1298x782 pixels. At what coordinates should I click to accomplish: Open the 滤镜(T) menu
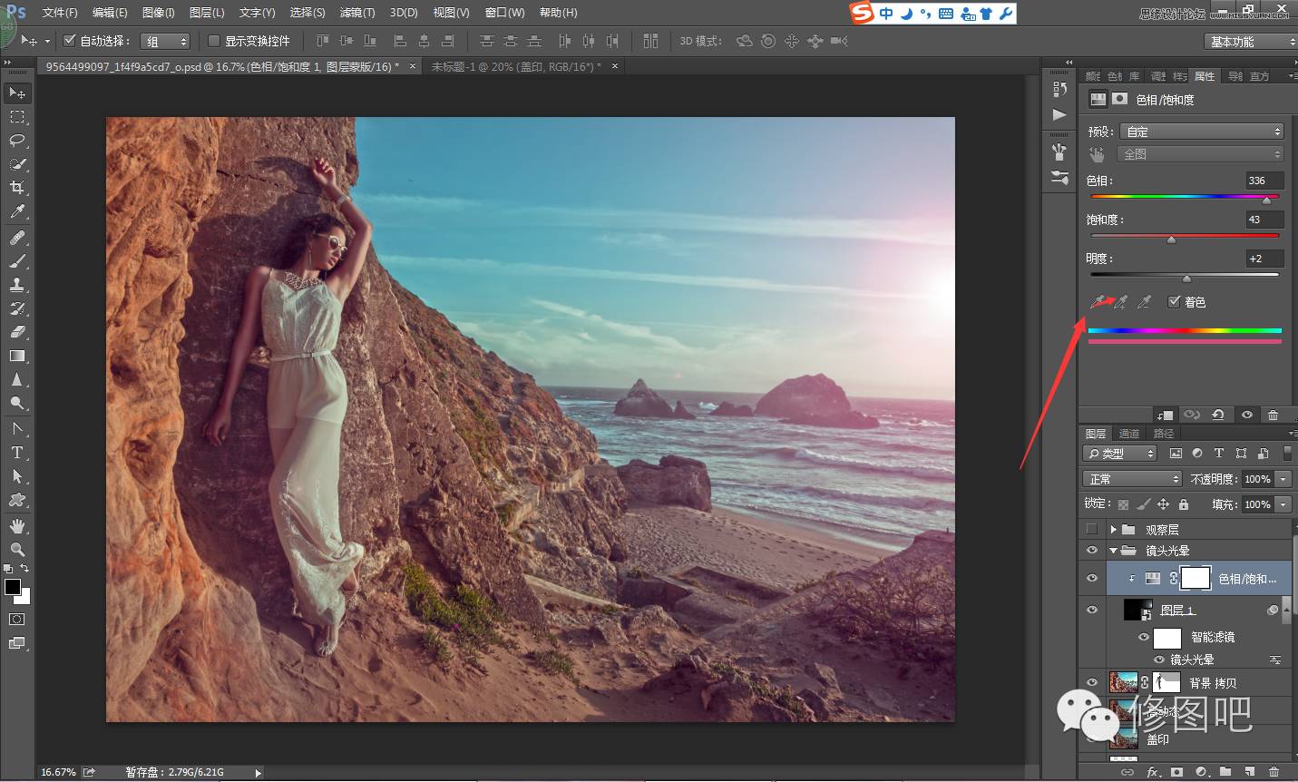tap(356, 13)
